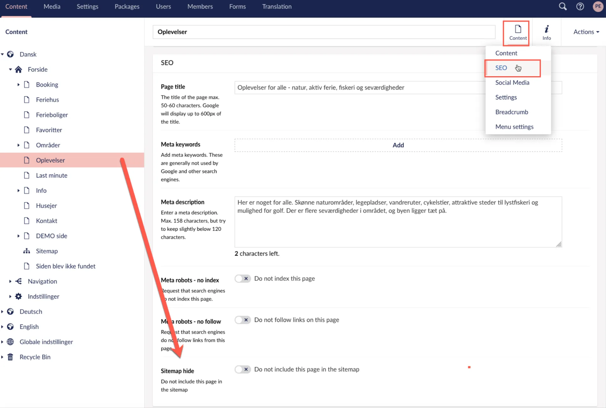Collapse the Forside tree node
This screenshot has height=408, width=606.
tap(10, 69)
